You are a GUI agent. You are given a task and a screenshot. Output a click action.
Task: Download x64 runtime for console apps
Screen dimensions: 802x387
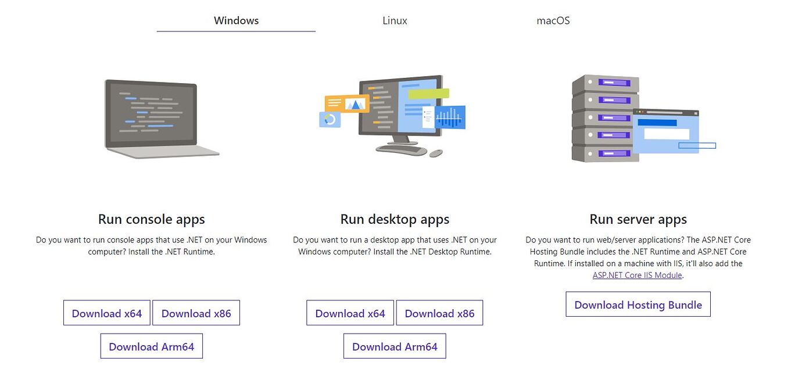point(107,313)
